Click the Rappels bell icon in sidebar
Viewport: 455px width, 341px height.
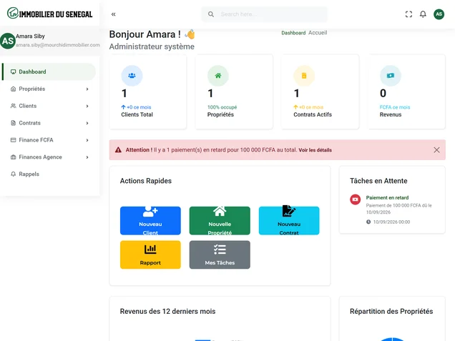tap(13, 174)
